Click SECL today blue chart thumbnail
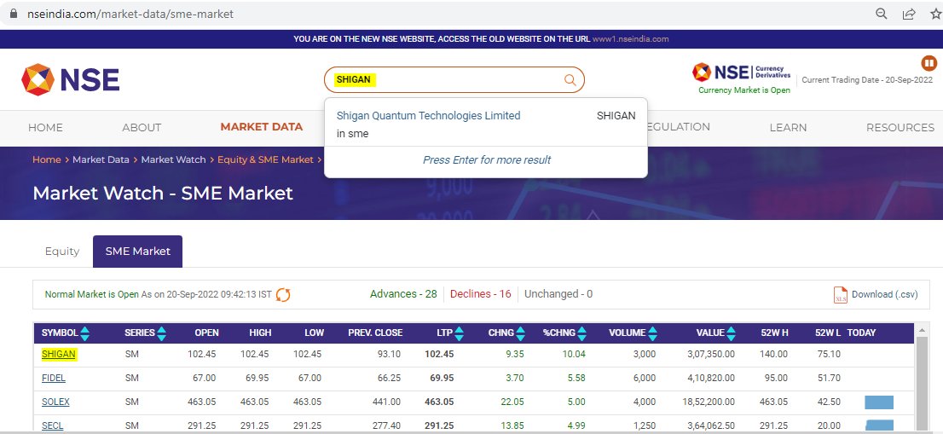The width and height of the screenshot is (943, 434). (879, 426)
